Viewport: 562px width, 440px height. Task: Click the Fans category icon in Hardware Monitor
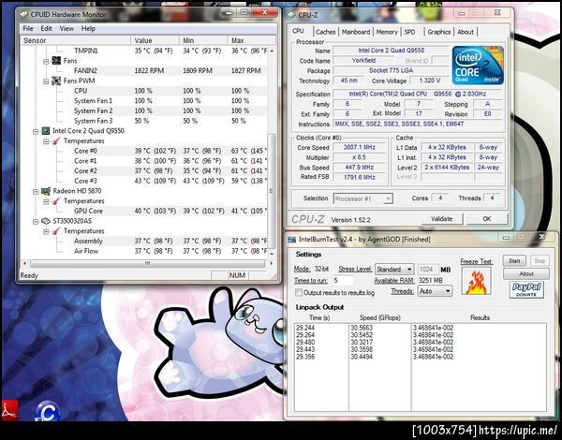[x=56, y=61]
